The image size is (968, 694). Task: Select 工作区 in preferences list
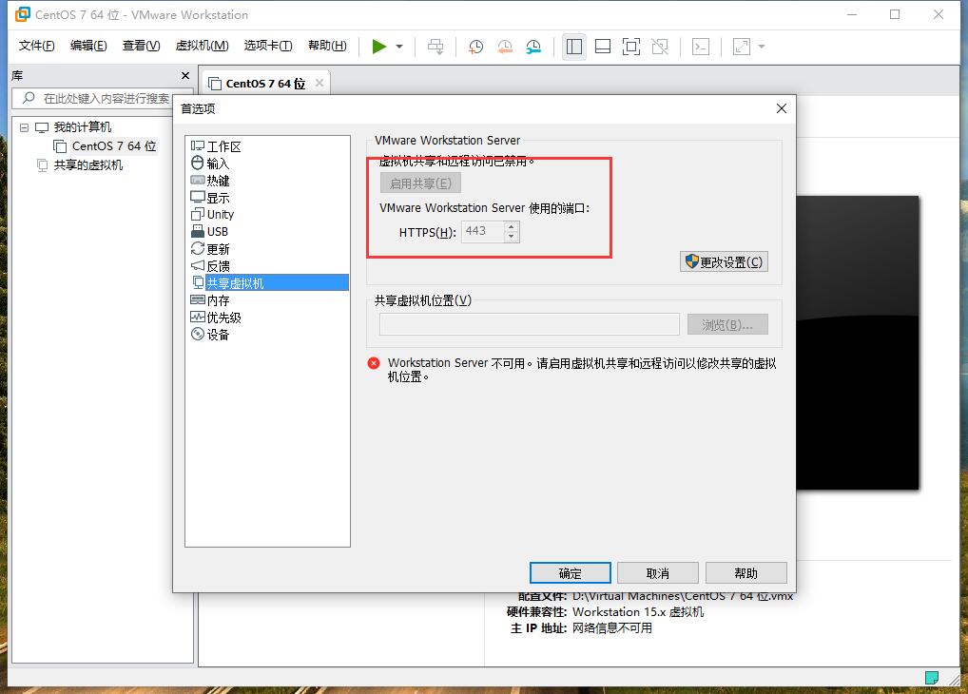point(223,146)
